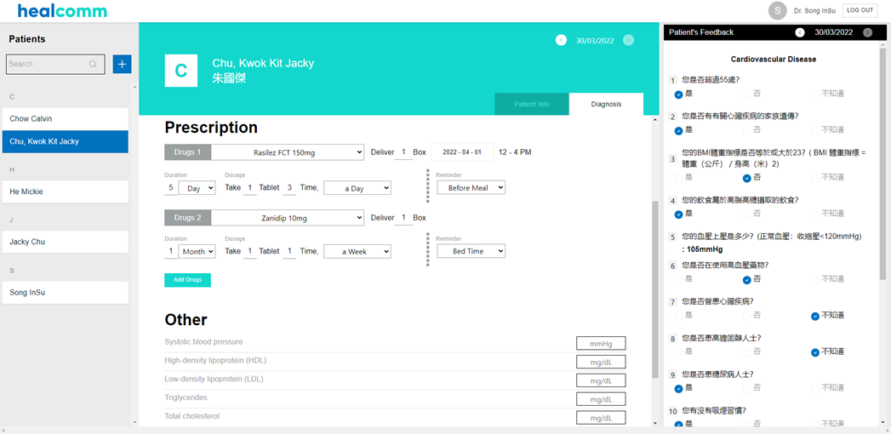
Task: Go to previous date in patient header
Action: [561, 40]
